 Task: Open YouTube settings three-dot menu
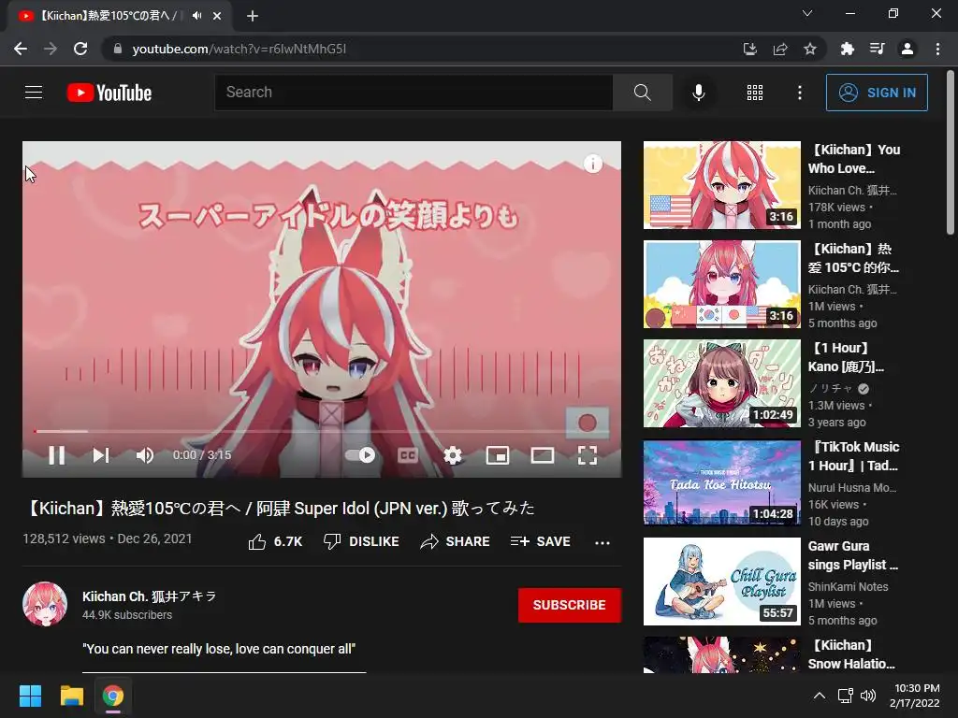(799, 93)
